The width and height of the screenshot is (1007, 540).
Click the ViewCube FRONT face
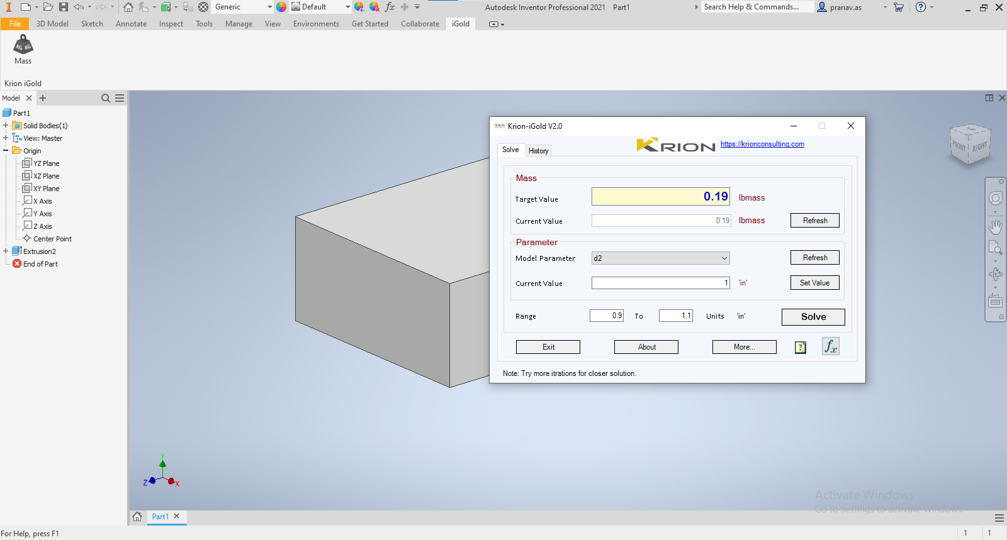pos(959,146)
